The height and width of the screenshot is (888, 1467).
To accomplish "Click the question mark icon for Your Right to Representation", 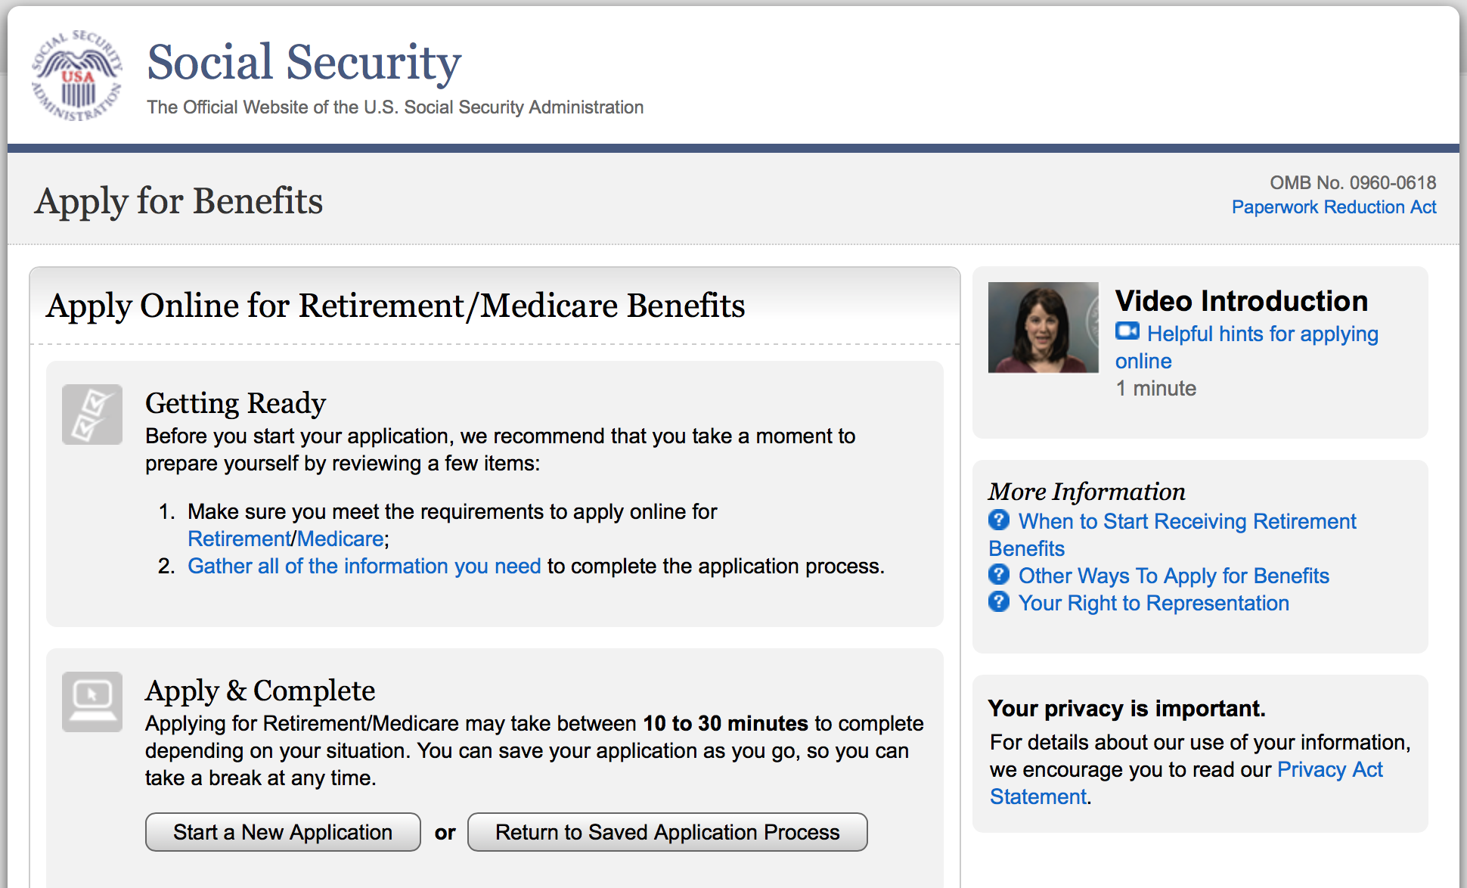I will [x=998, y=602].
